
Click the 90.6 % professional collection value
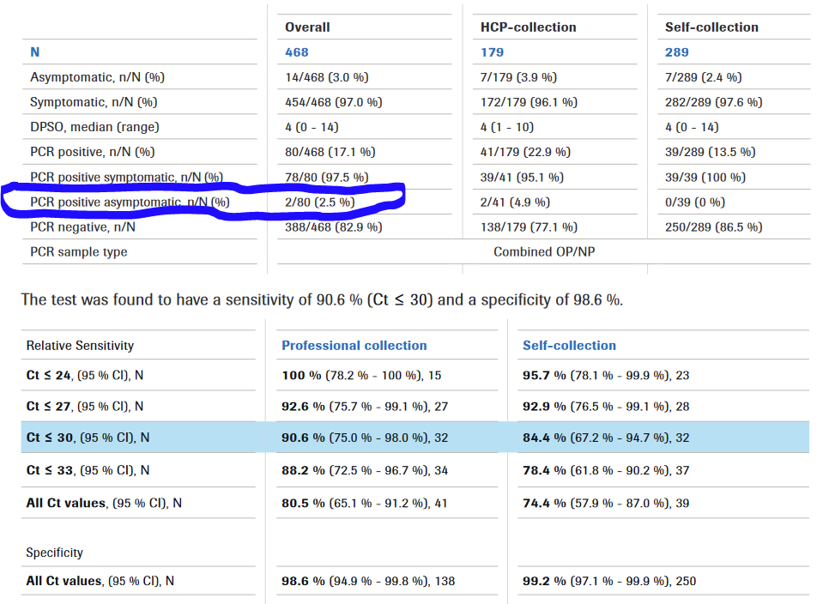[303, 438]
